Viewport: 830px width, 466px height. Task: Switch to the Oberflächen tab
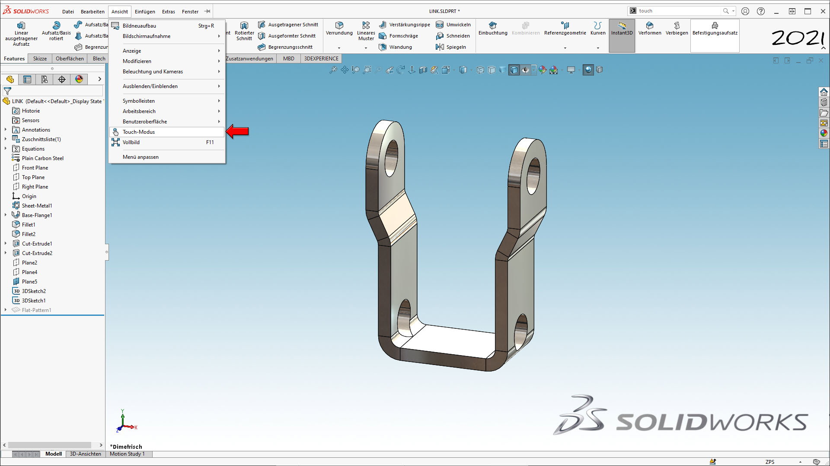(70, 59)
